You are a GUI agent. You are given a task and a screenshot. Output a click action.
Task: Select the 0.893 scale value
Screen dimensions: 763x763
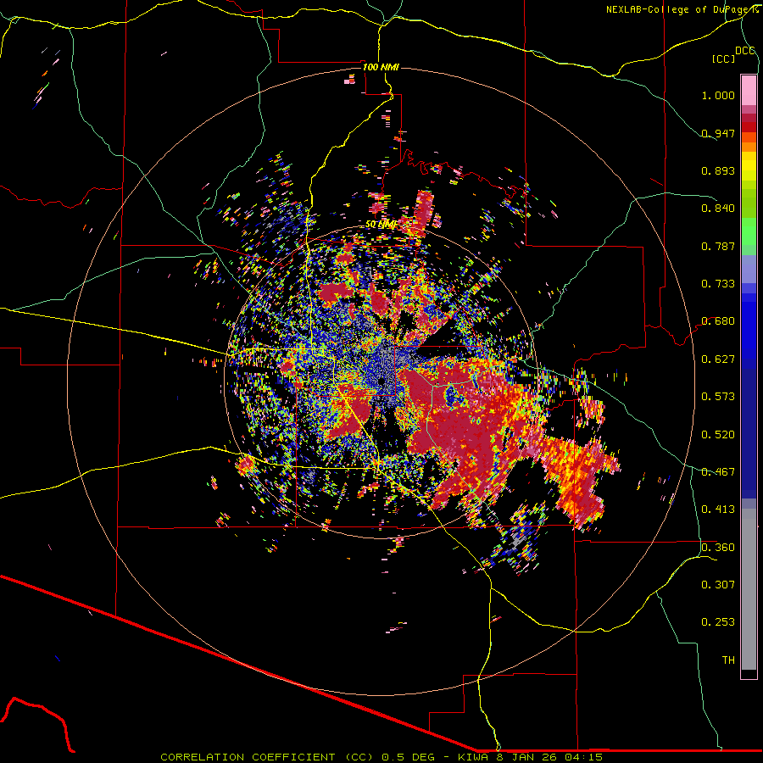718,170
